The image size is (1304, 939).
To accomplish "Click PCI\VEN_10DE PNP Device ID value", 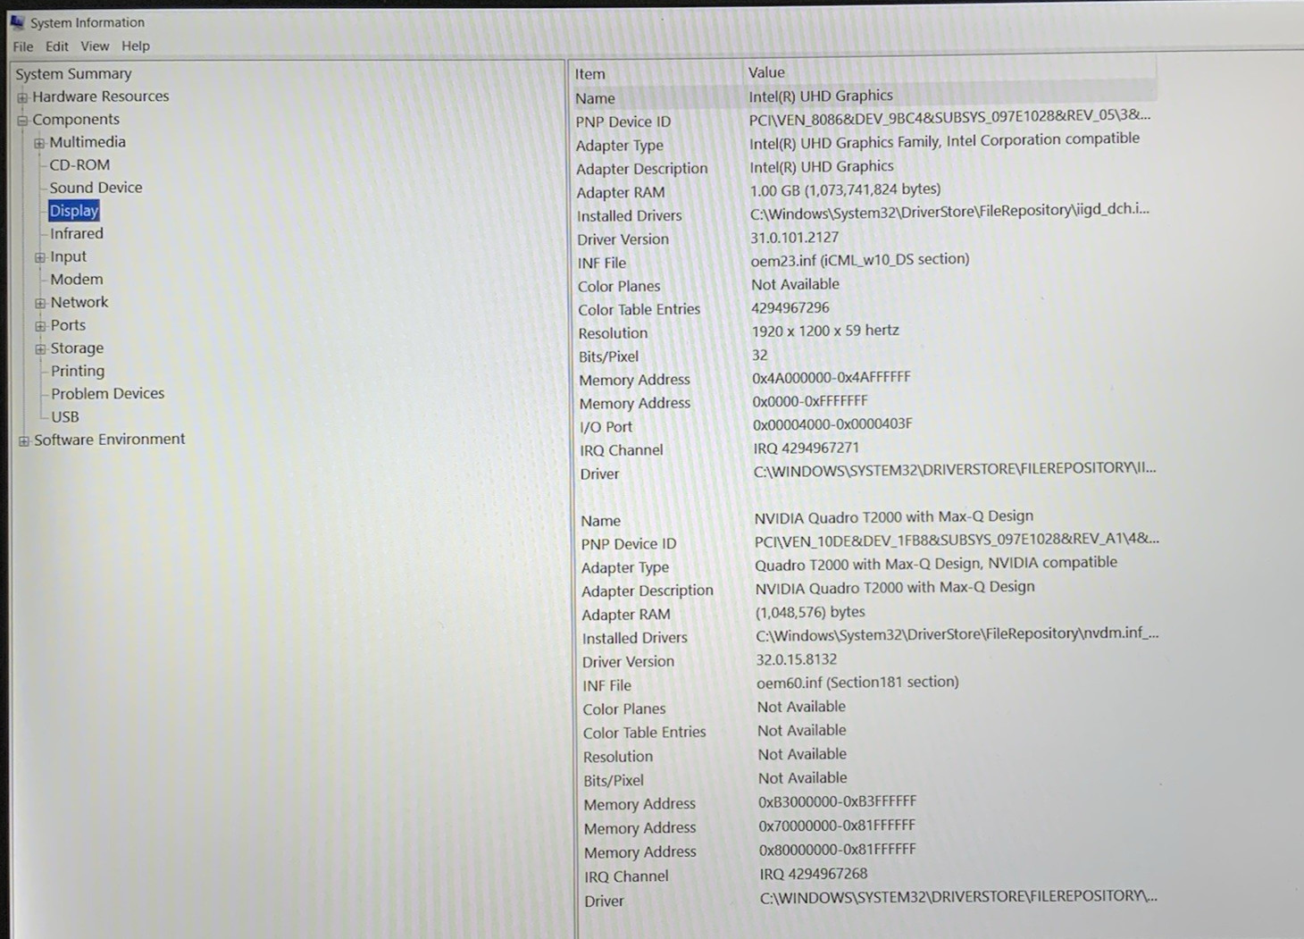I will tap(957, 540).
